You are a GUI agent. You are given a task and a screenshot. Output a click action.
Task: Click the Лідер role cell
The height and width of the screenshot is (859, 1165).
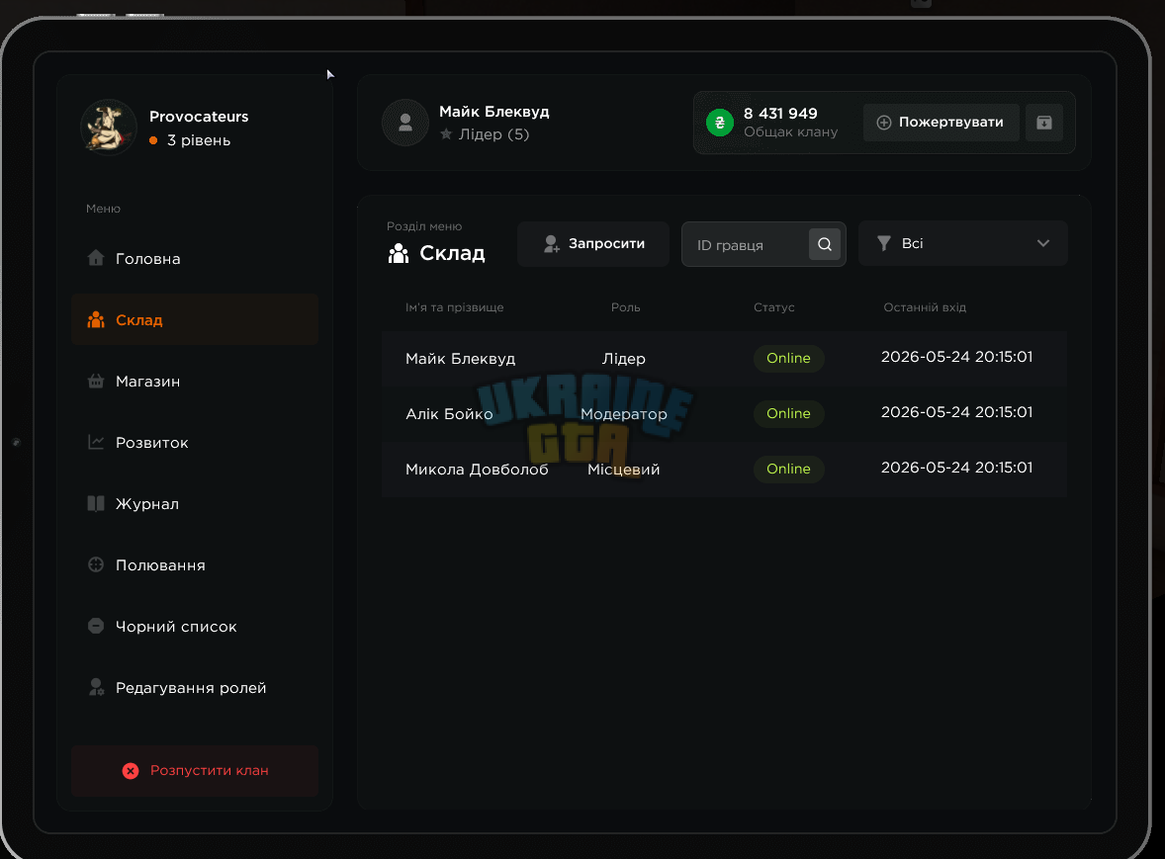click(623, 359)
